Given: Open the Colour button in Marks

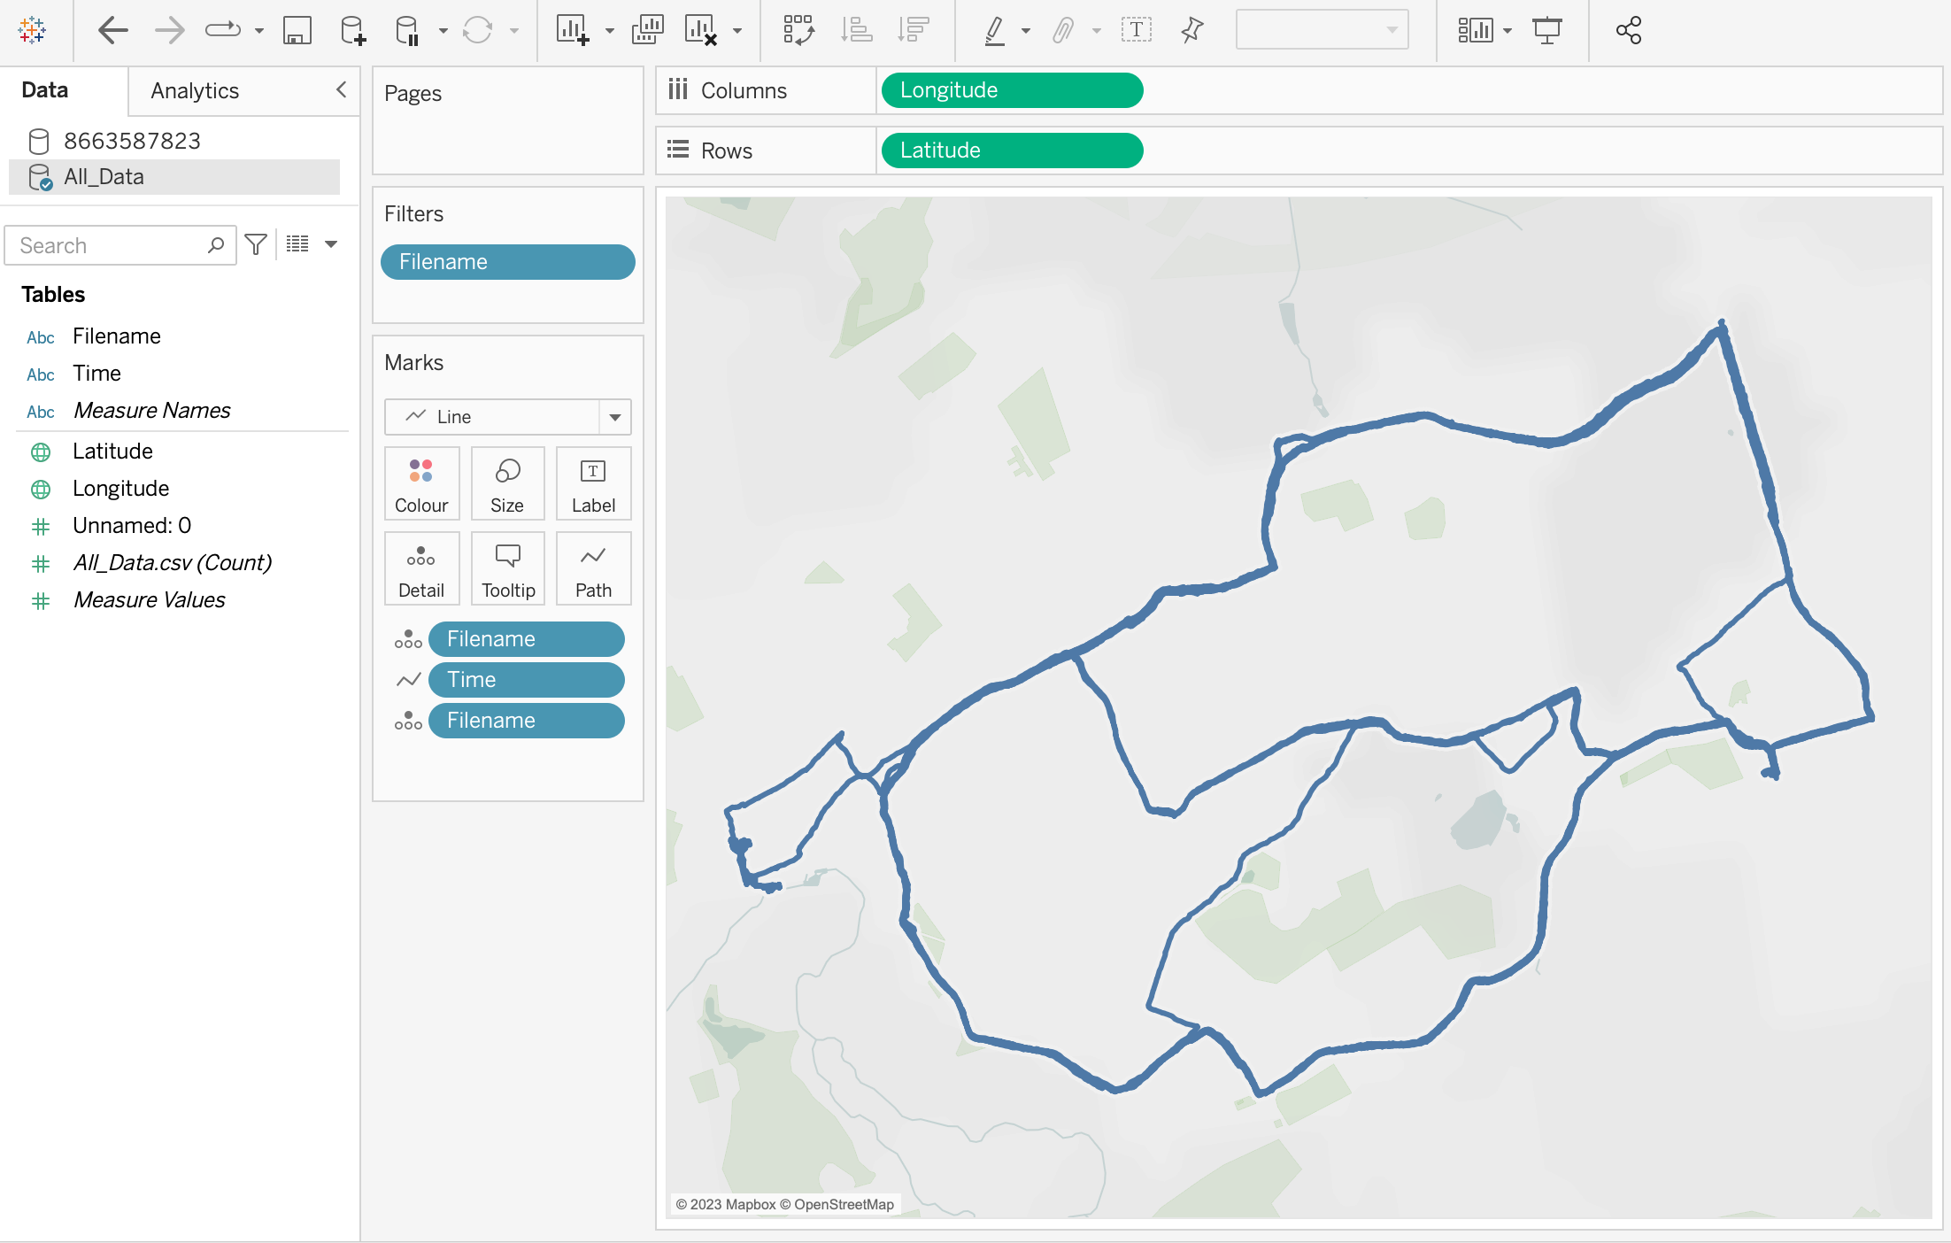Looking at the screenshot, I should click(x=421, y=484).
